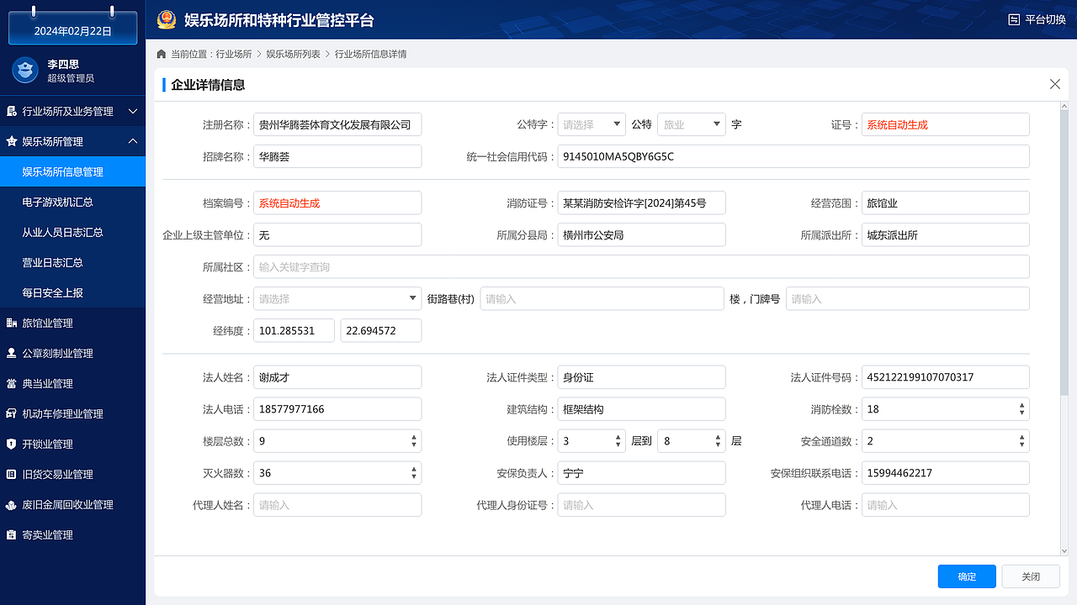
Task: Click the 关闭 close button
Action: [1031, 576]
